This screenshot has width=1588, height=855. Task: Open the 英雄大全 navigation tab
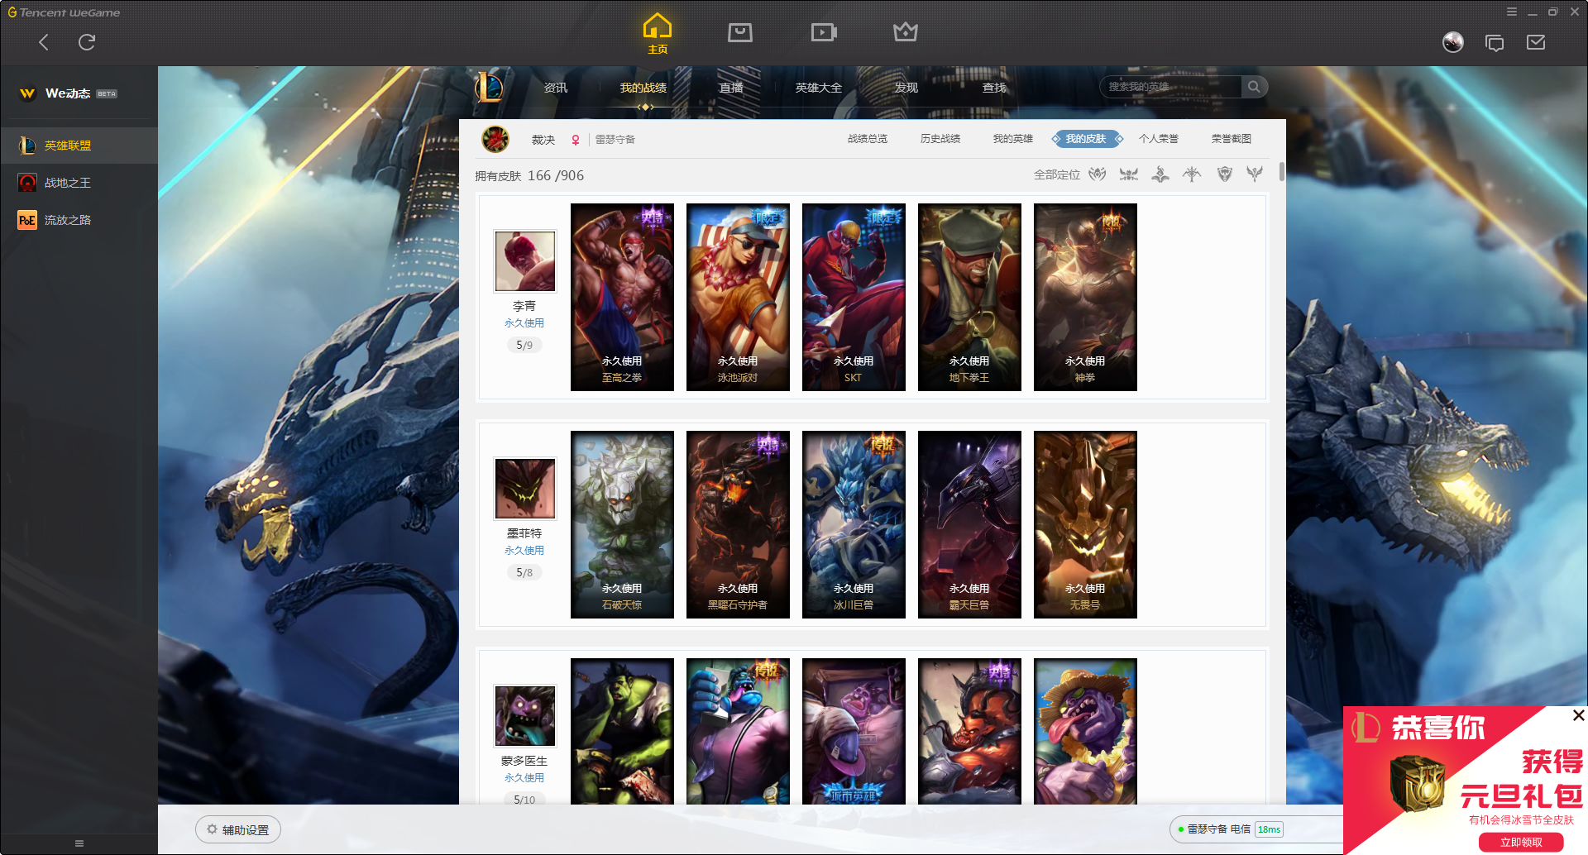819,88
